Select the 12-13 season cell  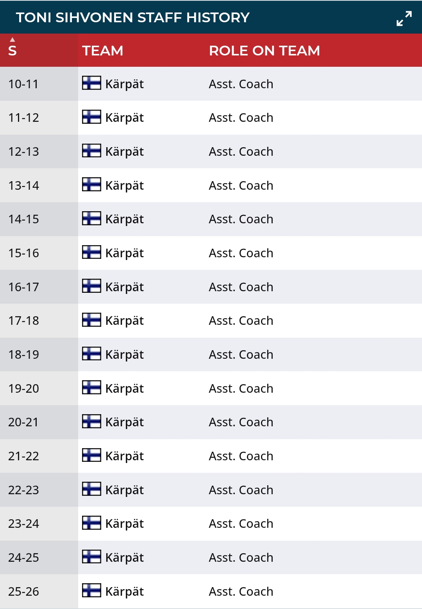click(24, 151)
